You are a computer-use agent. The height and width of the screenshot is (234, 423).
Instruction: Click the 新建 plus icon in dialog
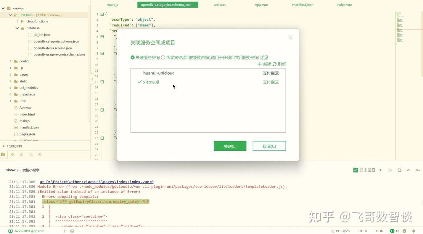[260, 64]
